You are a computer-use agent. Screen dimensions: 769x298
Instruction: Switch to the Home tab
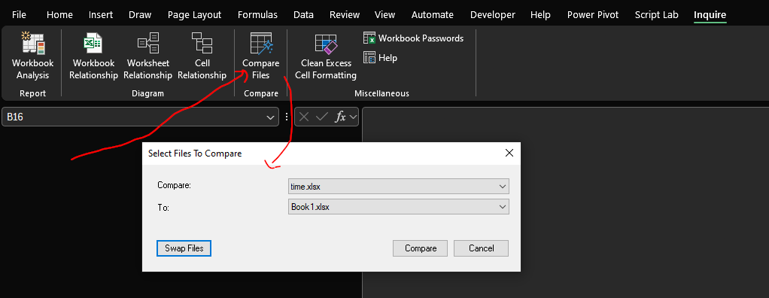[59, 15]
